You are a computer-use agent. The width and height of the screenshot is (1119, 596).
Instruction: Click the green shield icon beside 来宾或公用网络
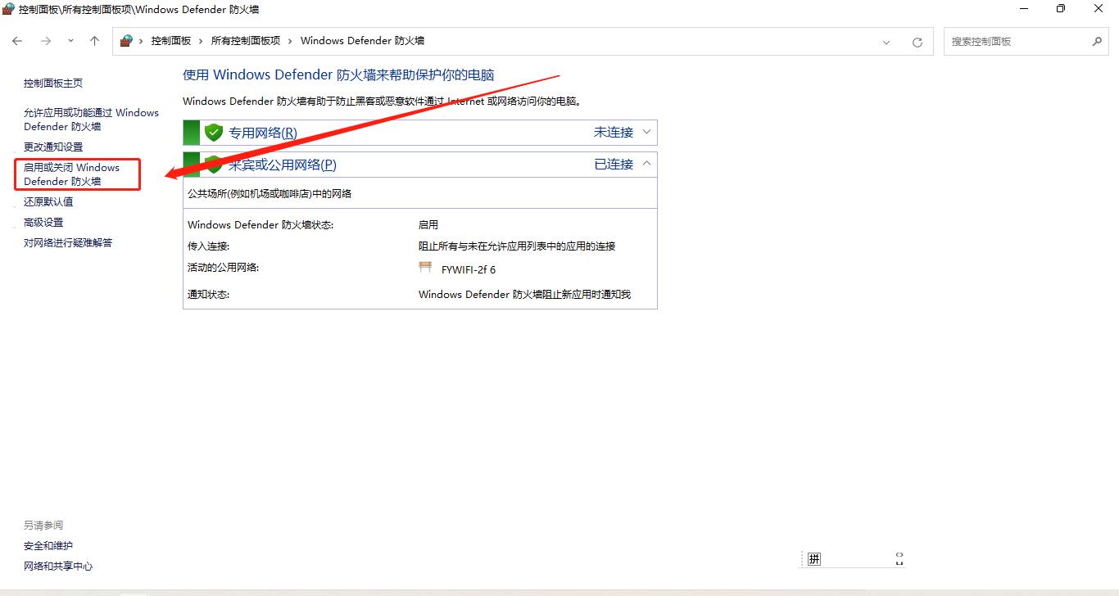point(213,164)
